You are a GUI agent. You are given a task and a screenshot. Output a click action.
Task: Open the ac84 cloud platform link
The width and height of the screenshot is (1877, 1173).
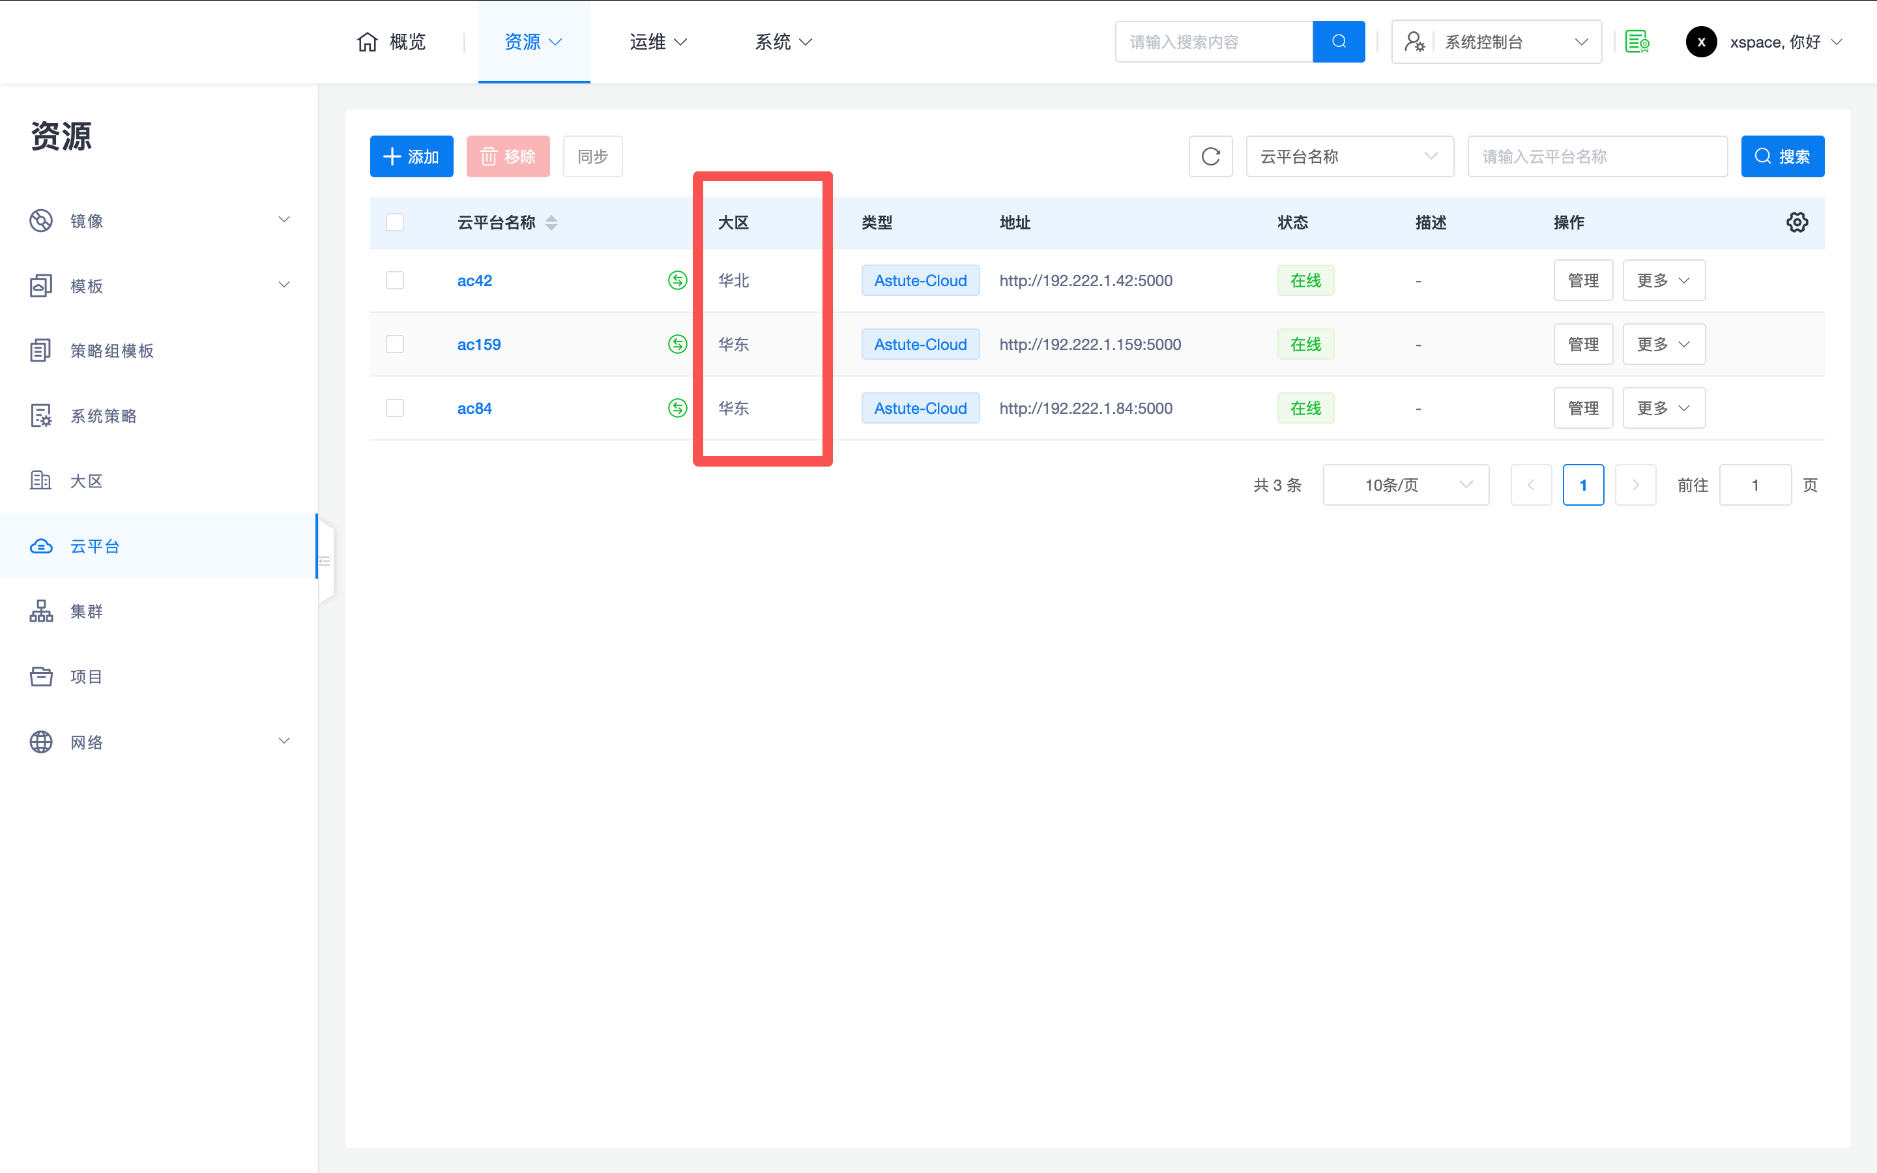[x=474, y=408]
